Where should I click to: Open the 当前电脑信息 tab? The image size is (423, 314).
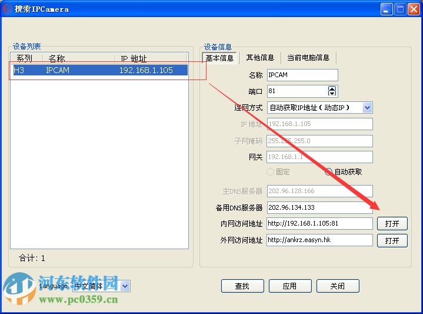pos(308,58)
